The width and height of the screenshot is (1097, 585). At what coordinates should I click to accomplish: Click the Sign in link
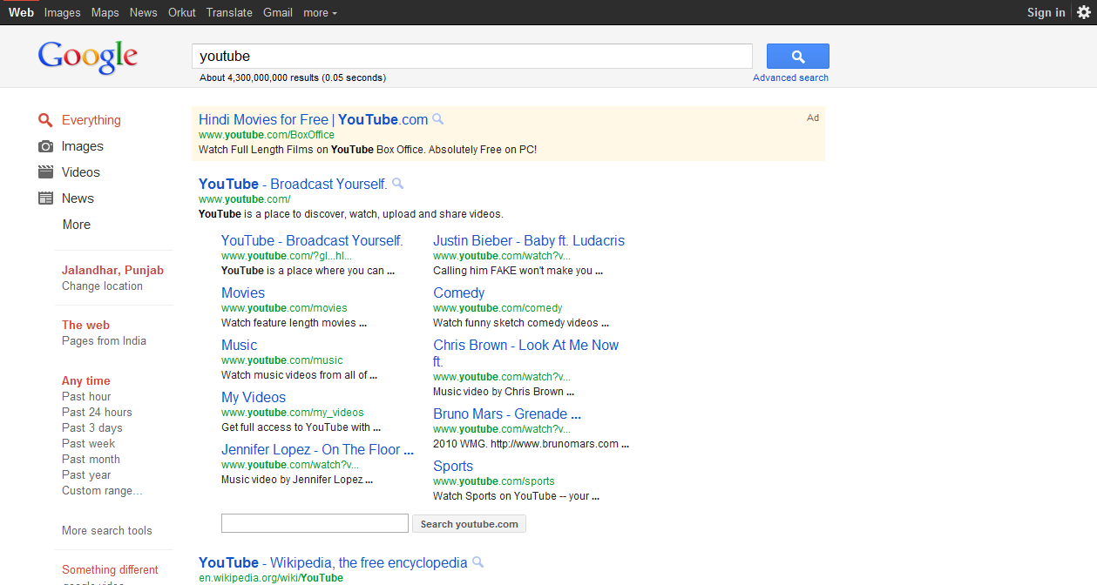pos(1046,12)
